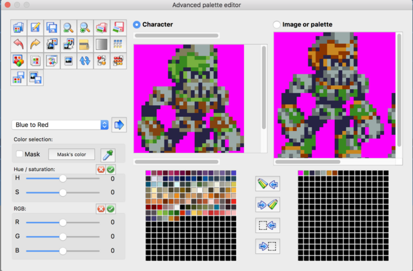The image size is (413, 271).
Task: Open the Blue to Red preset dropdown
Action: pos(60,125)
